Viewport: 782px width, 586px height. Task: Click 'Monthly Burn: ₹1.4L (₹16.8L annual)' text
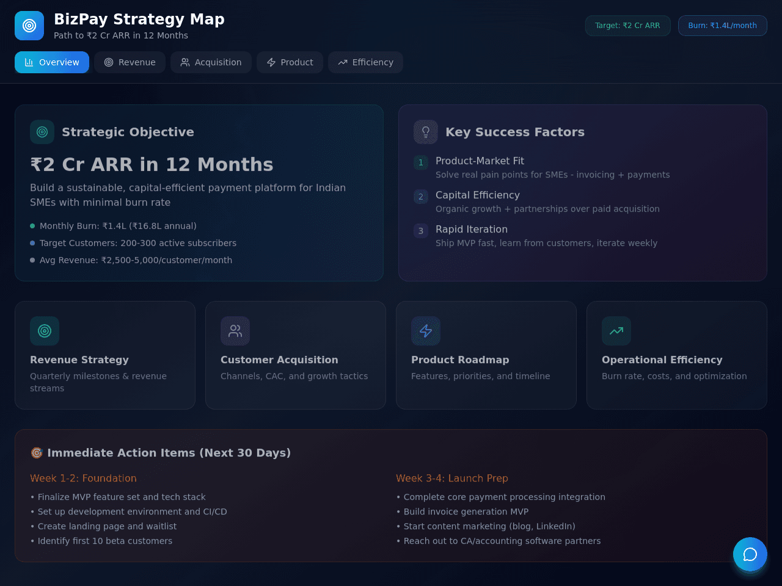(118, 226)
